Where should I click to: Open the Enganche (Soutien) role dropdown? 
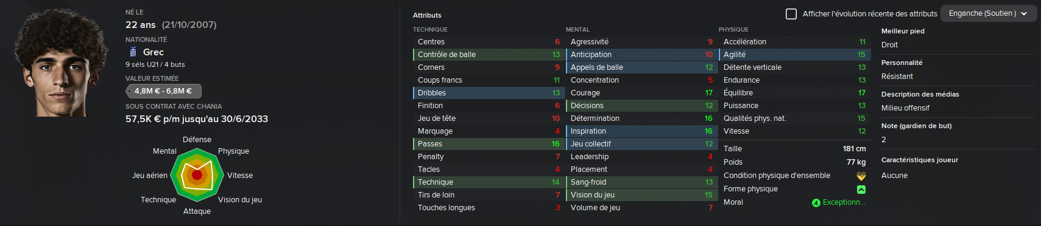(989, 13)
